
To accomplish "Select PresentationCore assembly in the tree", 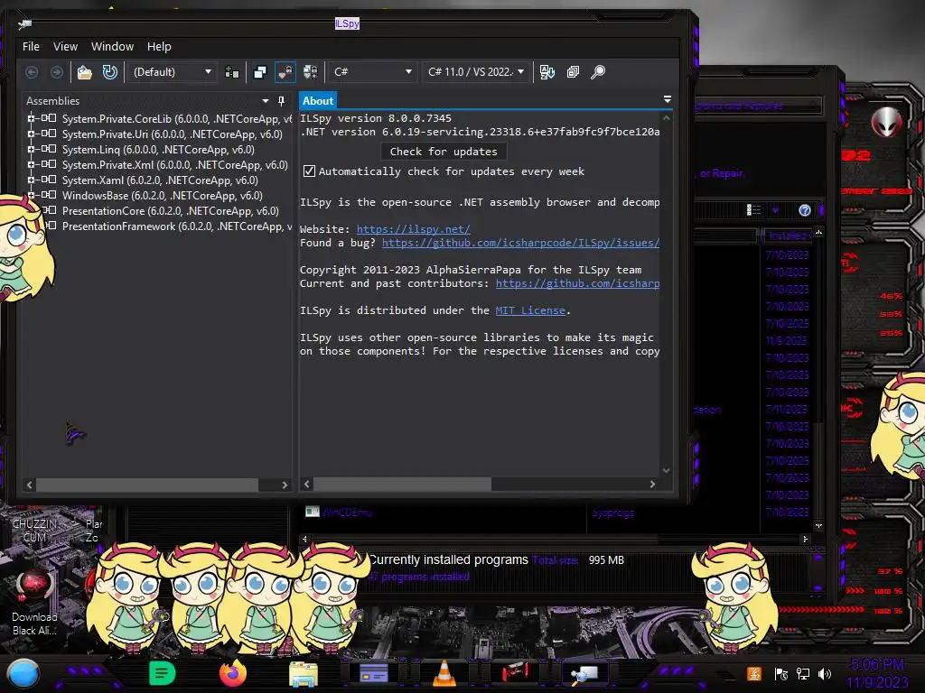I will 171,211.
